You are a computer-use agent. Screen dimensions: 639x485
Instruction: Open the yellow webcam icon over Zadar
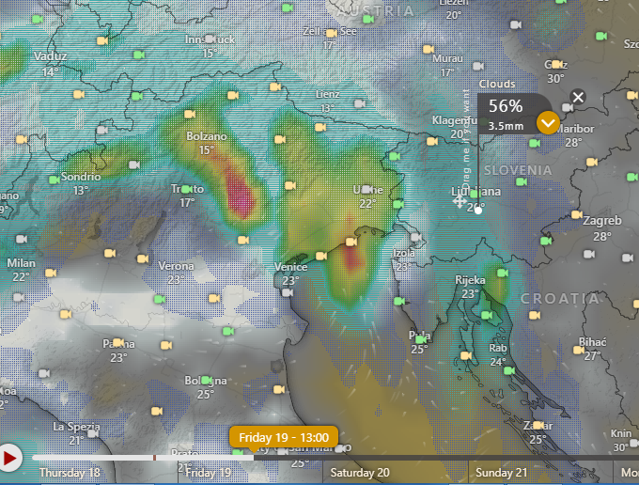click(x=538, y=426)
